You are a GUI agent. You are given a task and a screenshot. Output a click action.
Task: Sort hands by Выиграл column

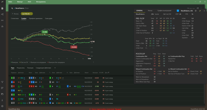click(95, 73)
